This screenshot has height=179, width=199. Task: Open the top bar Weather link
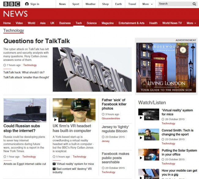coord(90,4)
